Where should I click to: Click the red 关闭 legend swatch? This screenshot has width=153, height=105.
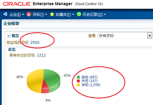78,81
